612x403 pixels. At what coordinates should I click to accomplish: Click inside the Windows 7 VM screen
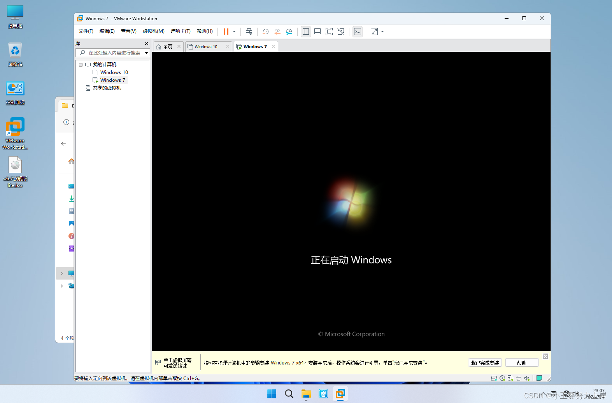351,201
